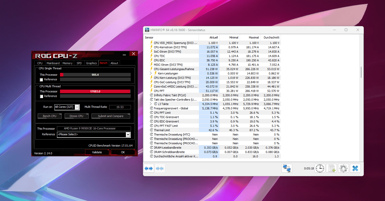Open the About tab in CPU-Z
This screenshot has height=201, width=385.
pos(114,63)
